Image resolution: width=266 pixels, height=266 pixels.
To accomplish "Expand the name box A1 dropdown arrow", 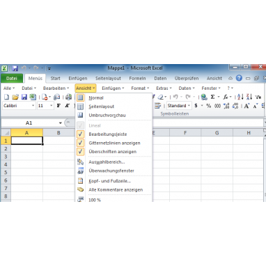I will [61, 123].
